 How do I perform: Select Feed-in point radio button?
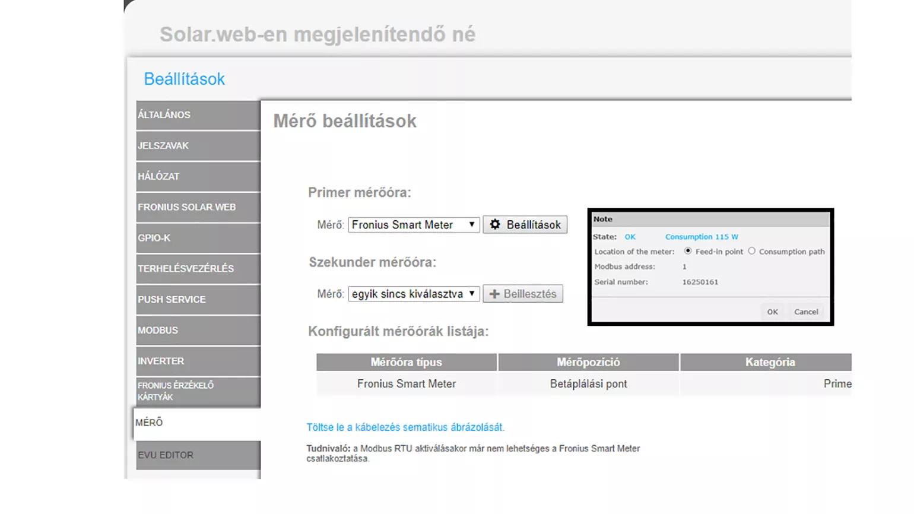pos(688,251)
